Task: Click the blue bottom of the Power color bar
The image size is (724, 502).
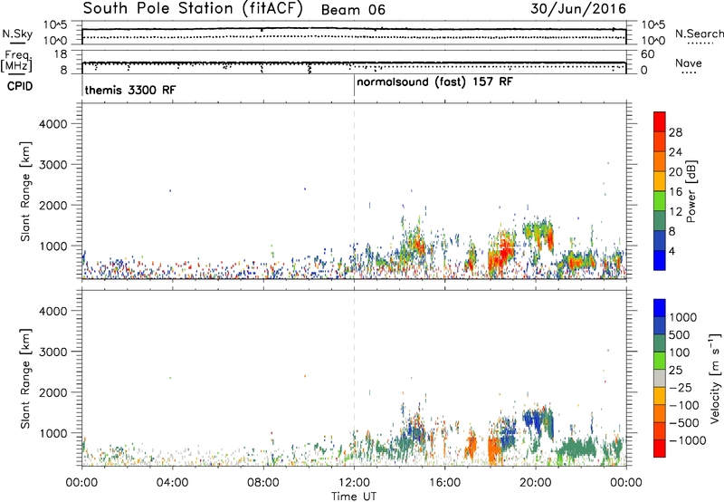Action: 660,260
